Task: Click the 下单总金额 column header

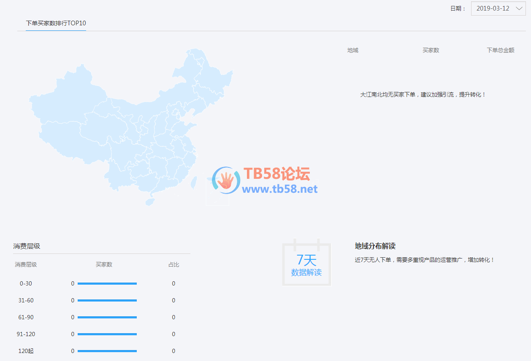Action: point(500,50)
